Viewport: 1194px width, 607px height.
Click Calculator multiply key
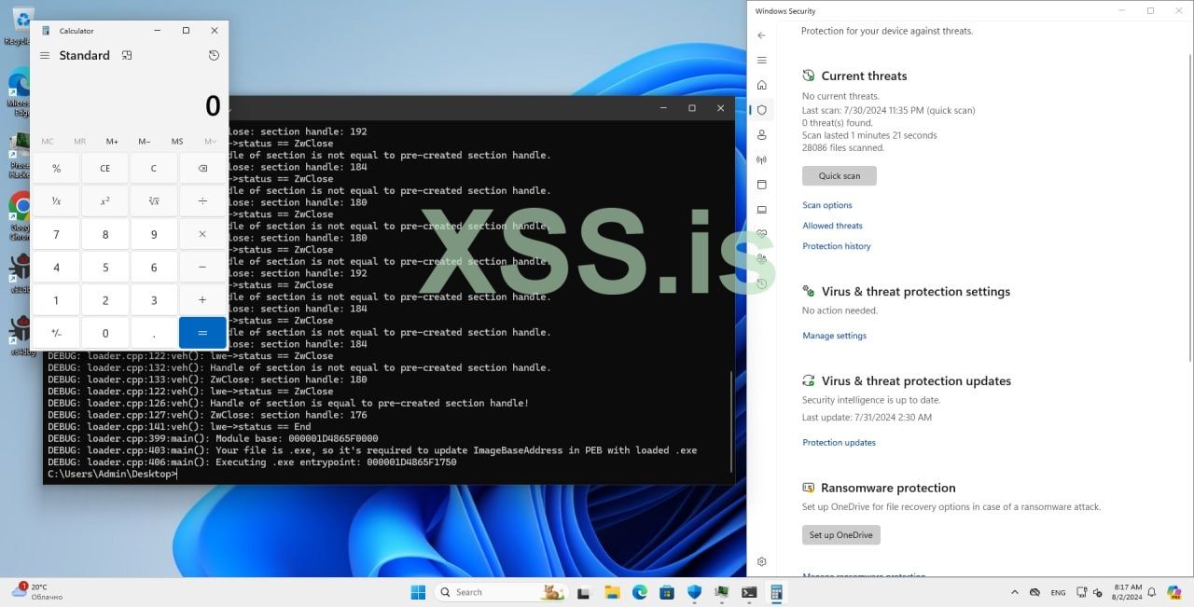202,234
